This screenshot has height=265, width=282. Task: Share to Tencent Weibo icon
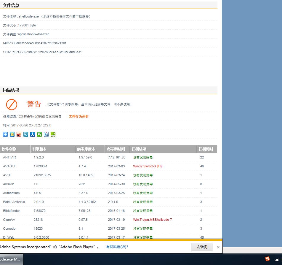click(x=26, y=134)
